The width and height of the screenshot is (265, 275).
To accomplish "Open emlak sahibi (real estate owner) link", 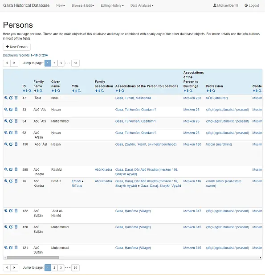I will click(x=224, y=184).
